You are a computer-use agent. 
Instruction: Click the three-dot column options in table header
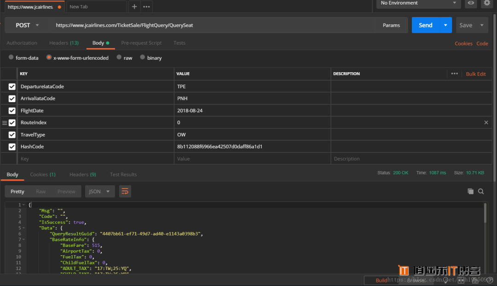[455, 74]
